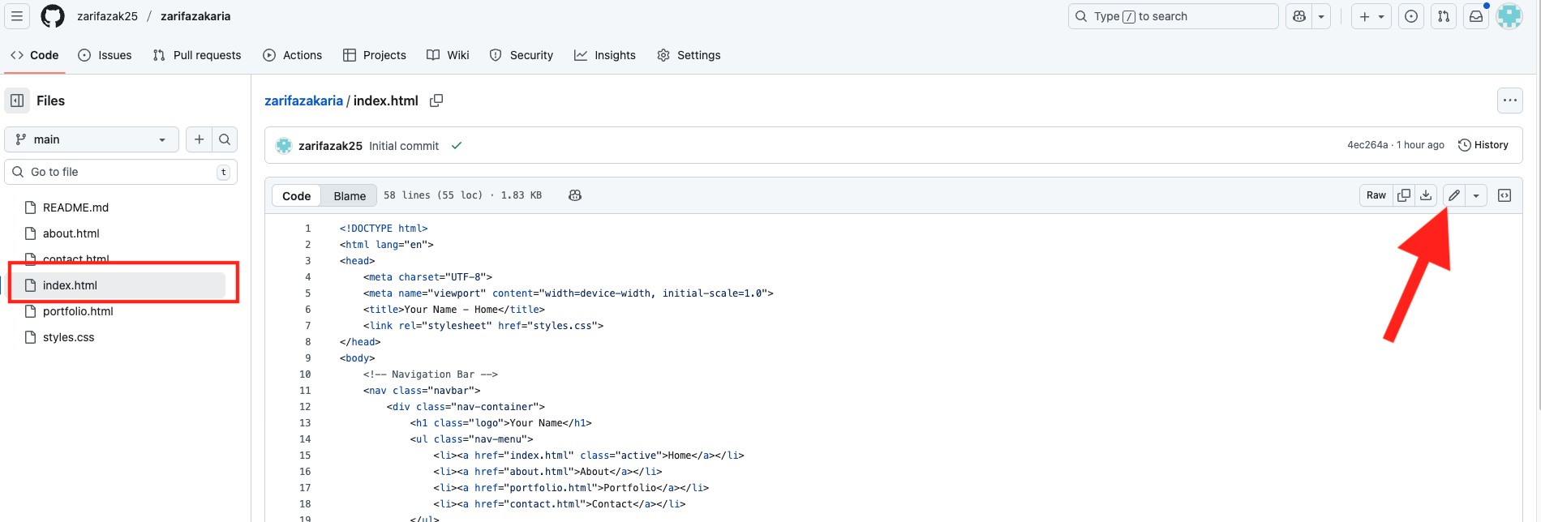Open the issues icon in header
Viewport: 1541px width, 522px height.
[1411, 16]
